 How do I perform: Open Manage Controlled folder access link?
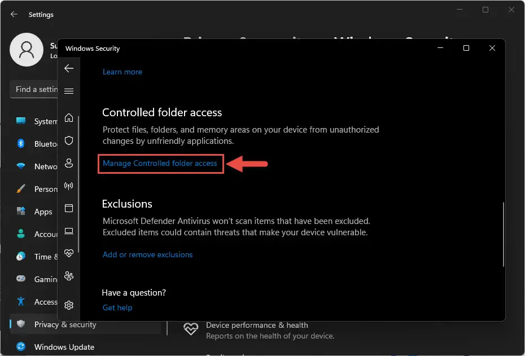(160, 163)
